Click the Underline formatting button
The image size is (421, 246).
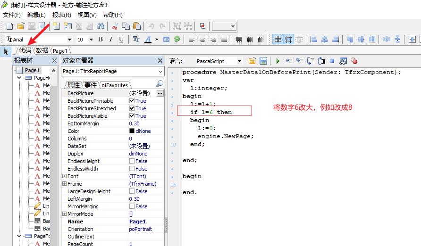[x=121, y=40]
